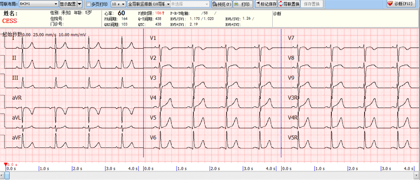420x180 pixels.
Task: Click the 导联置换 (Lead swap) button
Action: coord(289,4)
